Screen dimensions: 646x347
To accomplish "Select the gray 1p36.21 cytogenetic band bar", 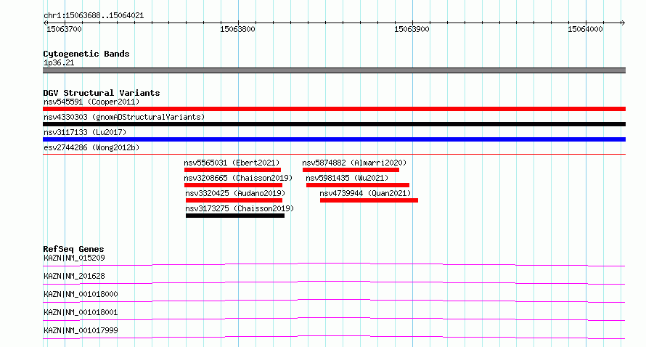I will pyautogui.click(x=334, y=70).
